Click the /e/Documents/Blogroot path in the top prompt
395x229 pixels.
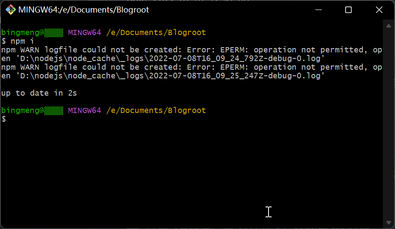[x=156, y=32]
